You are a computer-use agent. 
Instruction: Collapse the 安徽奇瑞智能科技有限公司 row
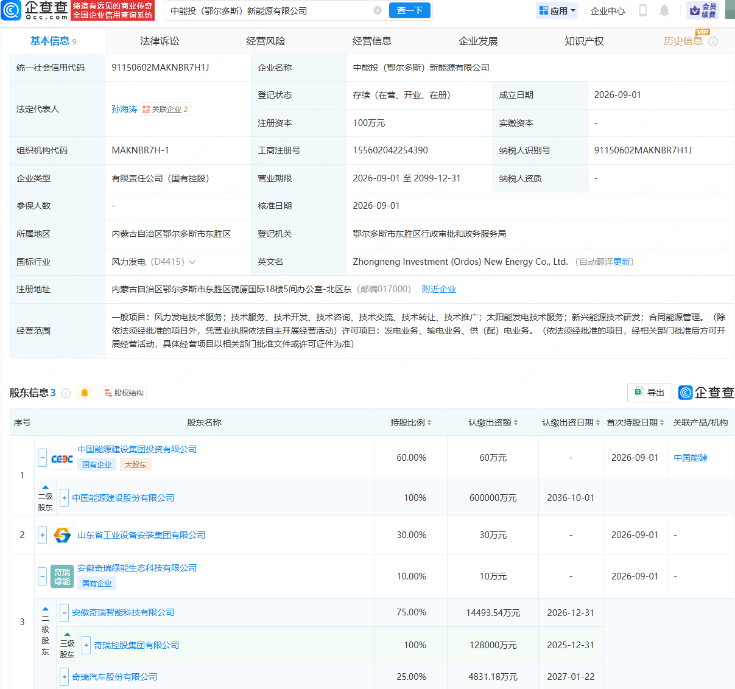coord(64,612)
